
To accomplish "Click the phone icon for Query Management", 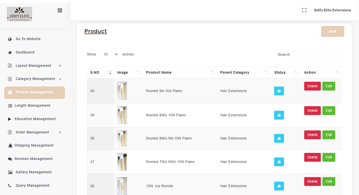I will pyautogui.click(x=10, y=186).
